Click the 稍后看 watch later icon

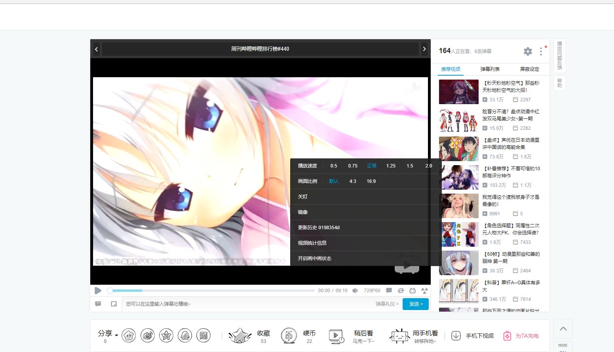[x=336, y=336]
